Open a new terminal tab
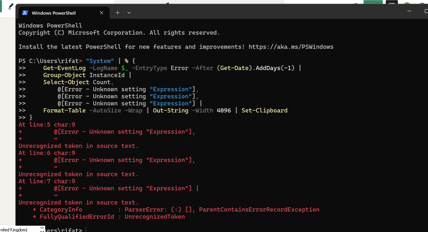 coord(118,13)
